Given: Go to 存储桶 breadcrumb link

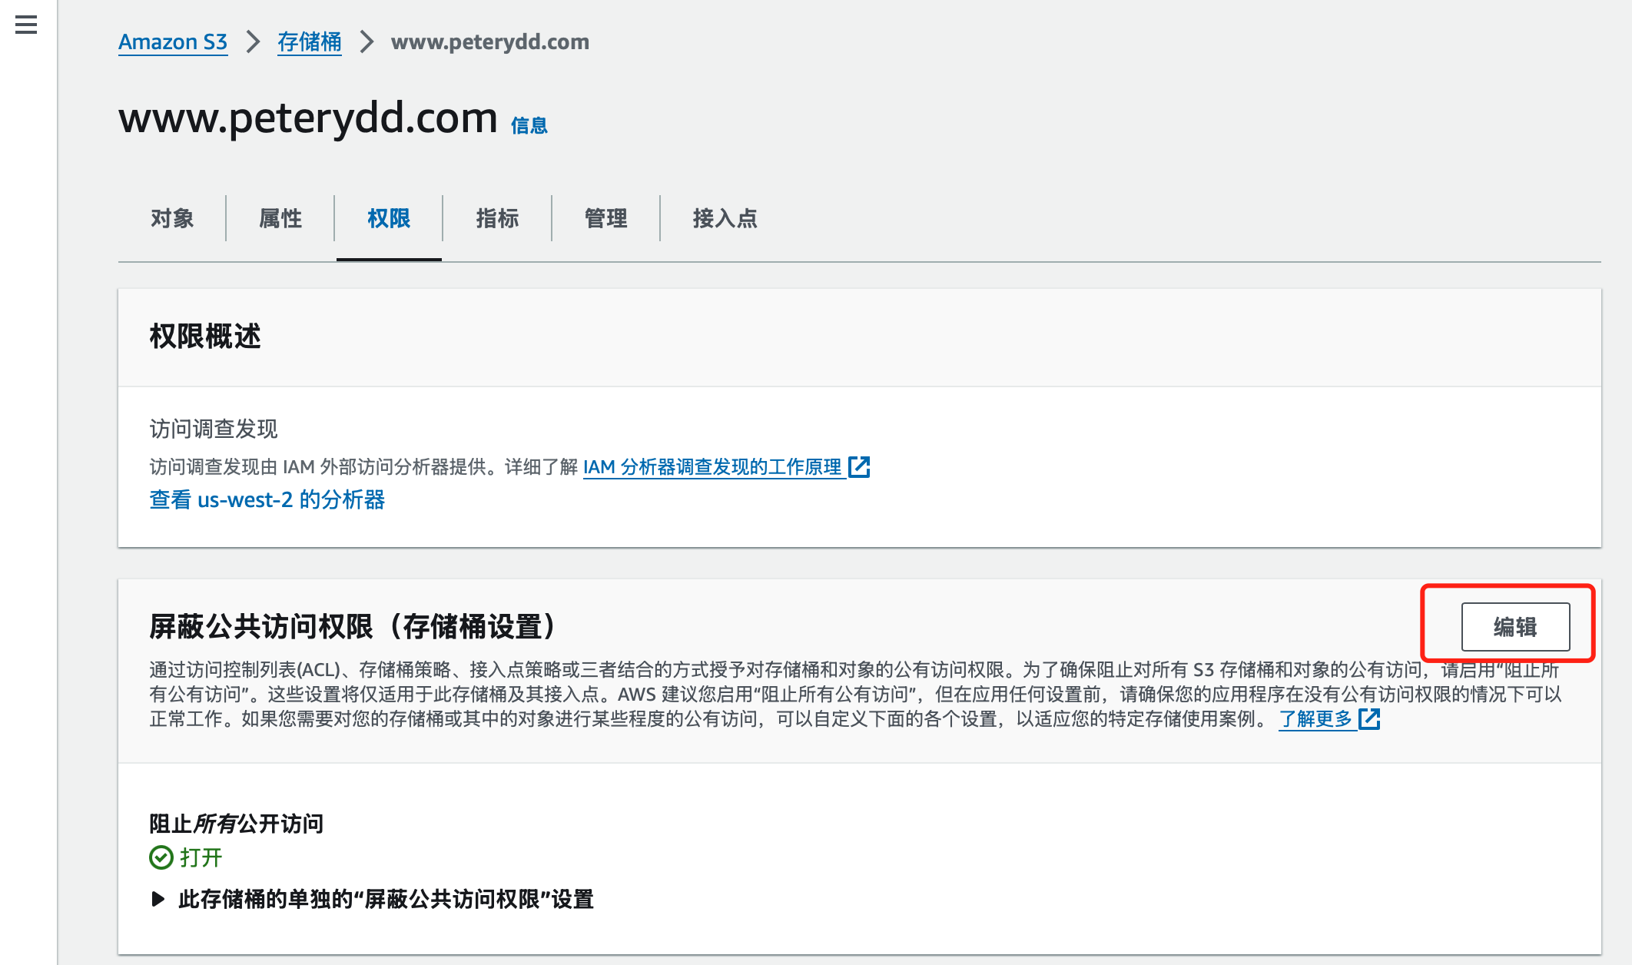Looking at the screenshot, I should [x=310, y=41].
